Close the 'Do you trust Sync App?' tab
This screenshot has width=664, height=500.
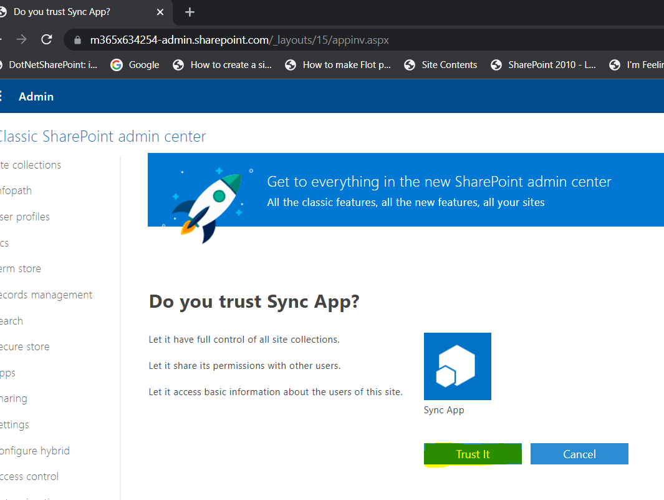coord(160,12)
